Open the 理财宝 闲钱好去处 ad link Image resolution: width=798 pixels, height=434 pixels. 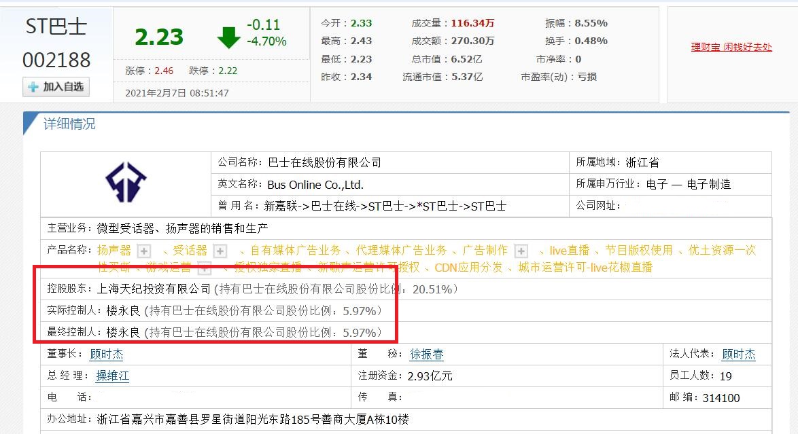(x=731, y=48)
